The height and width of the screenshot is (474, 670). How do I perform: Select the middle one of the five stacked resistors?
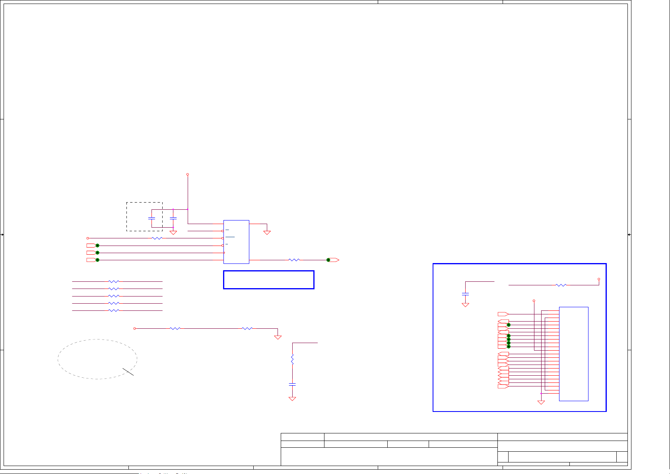114,296
